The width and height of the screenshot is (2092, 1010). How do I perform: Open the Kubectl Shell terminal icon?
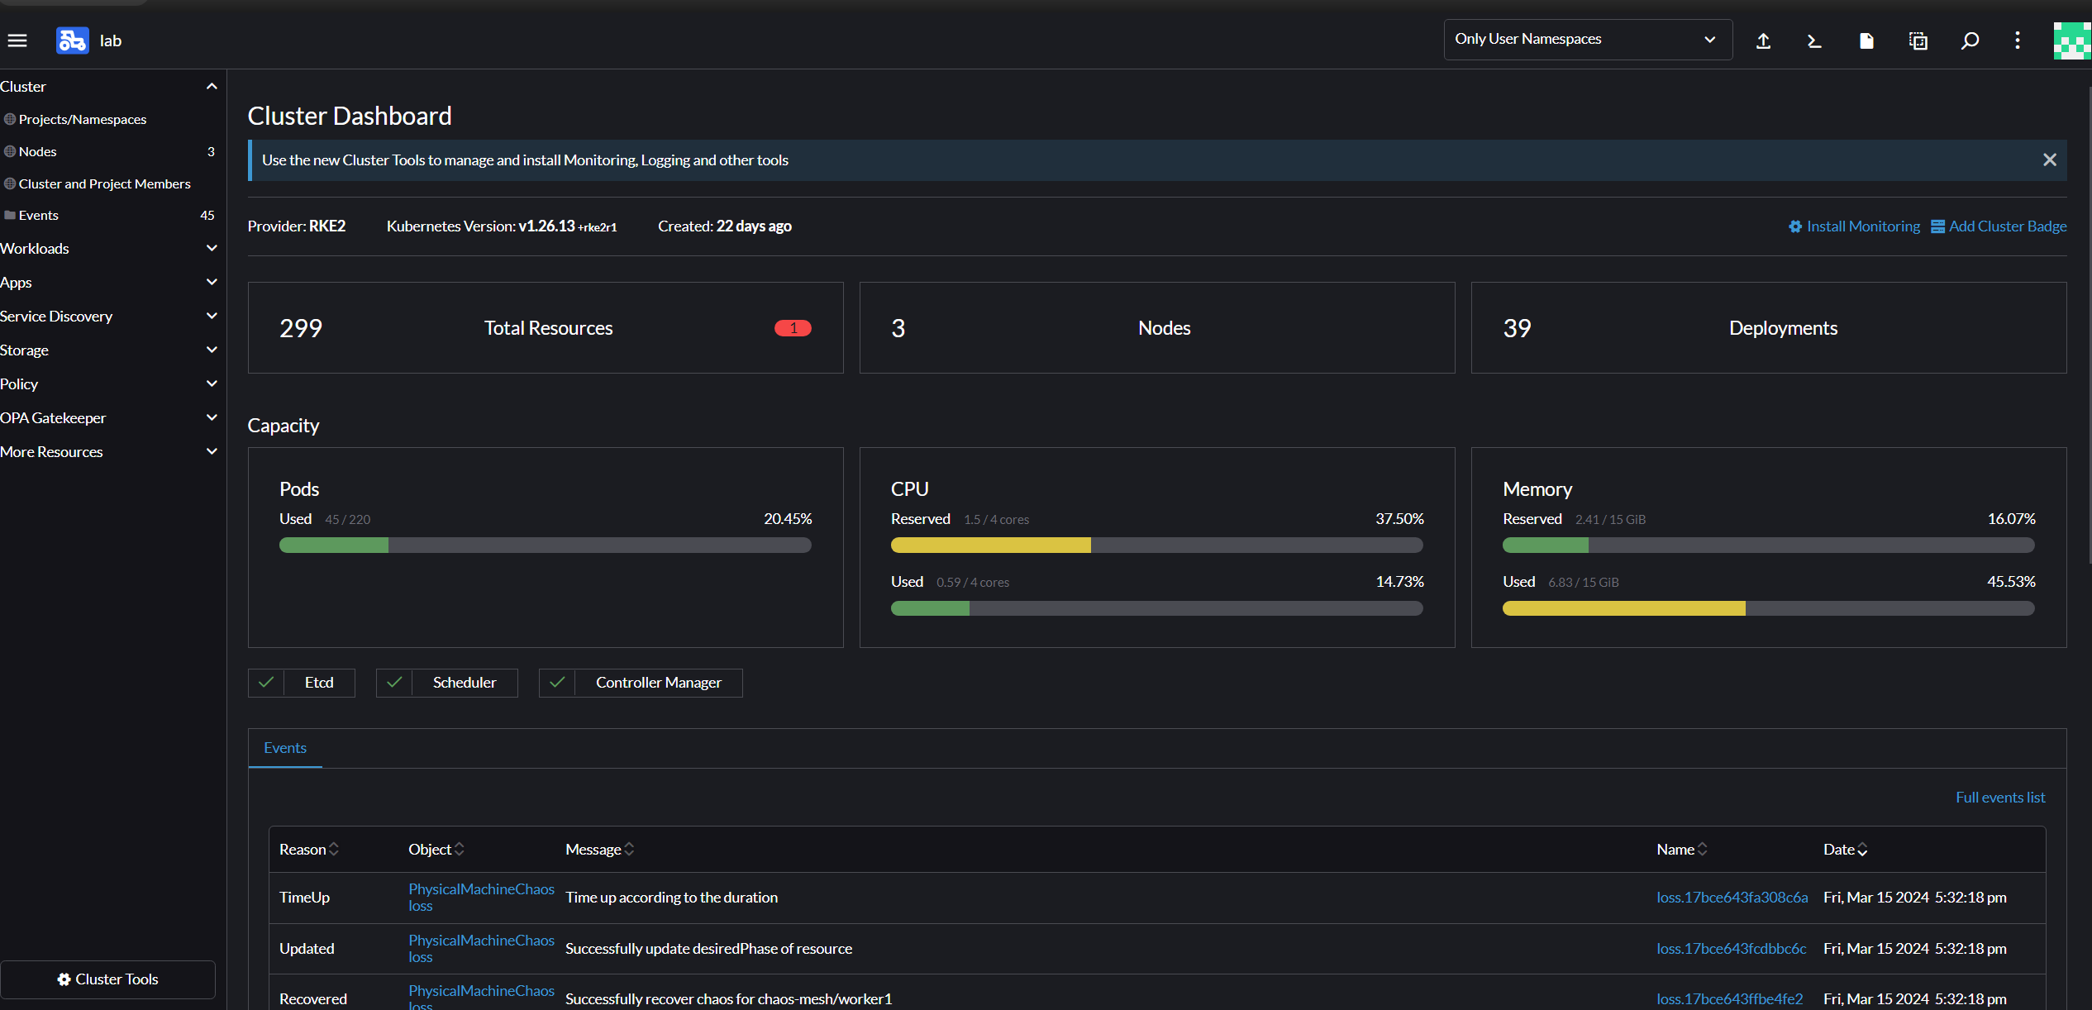click(1814, 40)
